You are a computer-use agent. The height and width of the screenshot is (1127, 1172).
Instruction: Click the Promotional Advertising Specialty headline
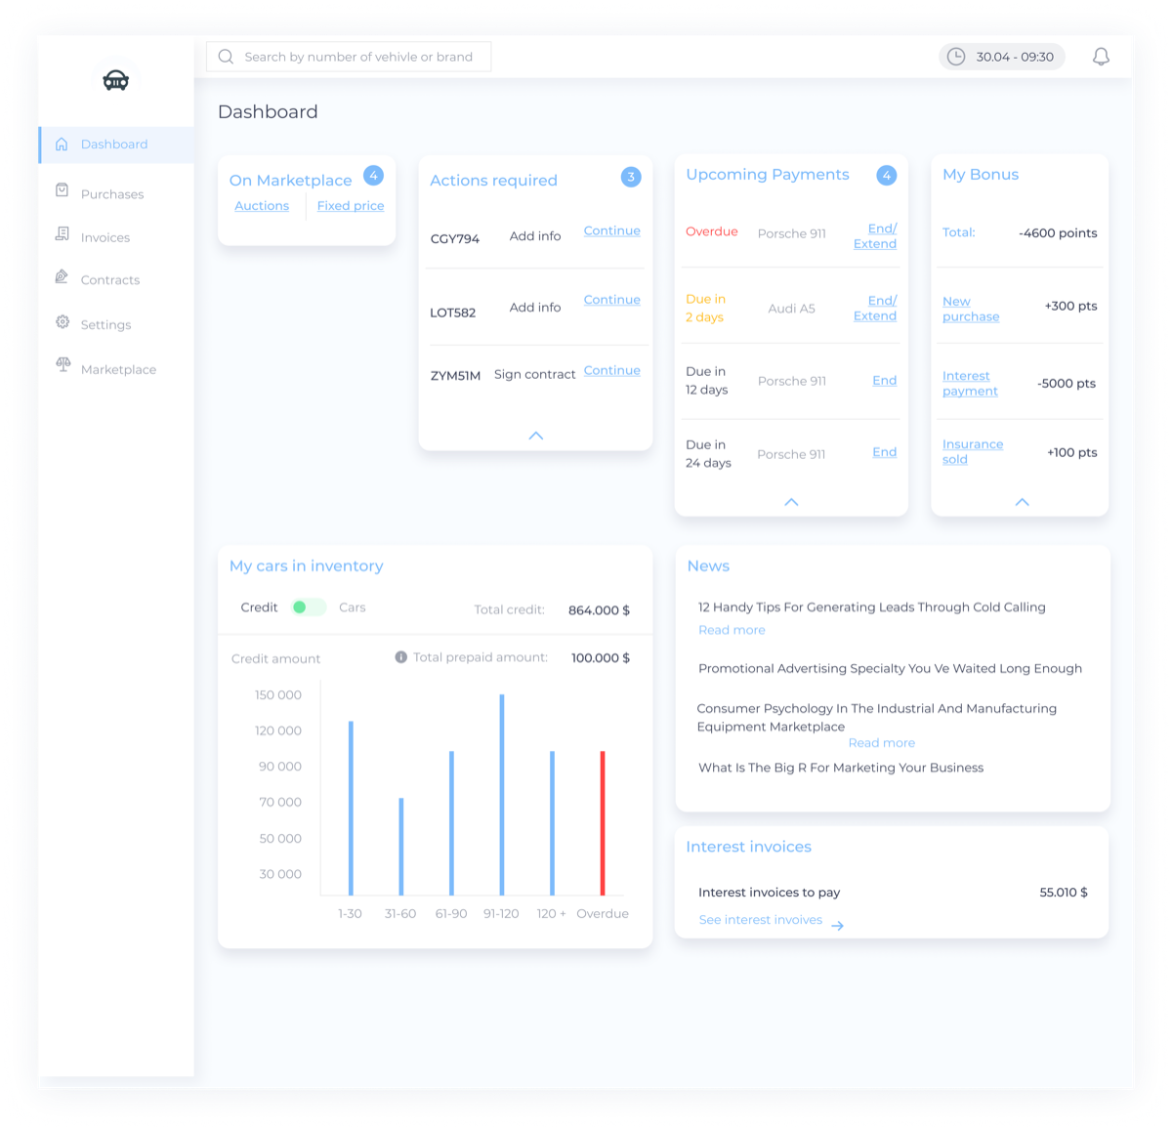tap(890, 669)
